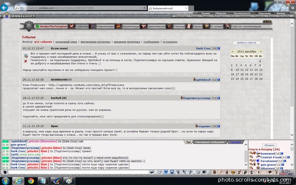This screenshot has width=296, height=185.
Task: Click the send message arrow icon by chat input
Action: 152,172
